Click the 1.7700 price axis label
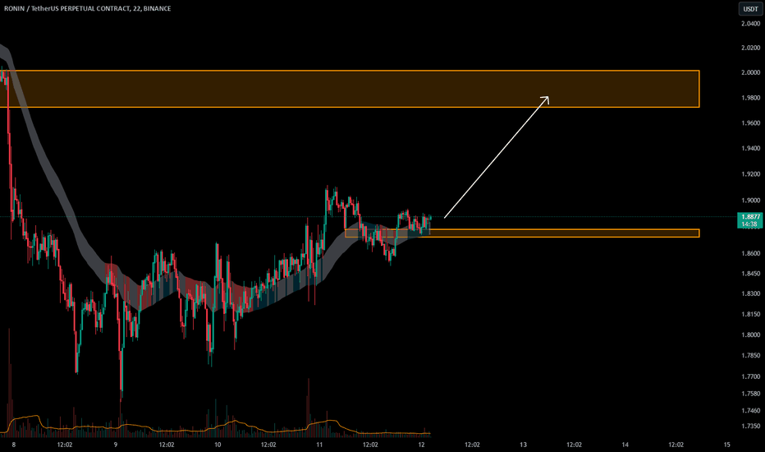This screenshot has width=765, height=452. pos(750,376)
